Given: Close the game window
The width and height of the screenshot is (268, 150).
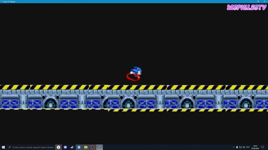Looking at the screenshot, I should [x=264, y=1].
